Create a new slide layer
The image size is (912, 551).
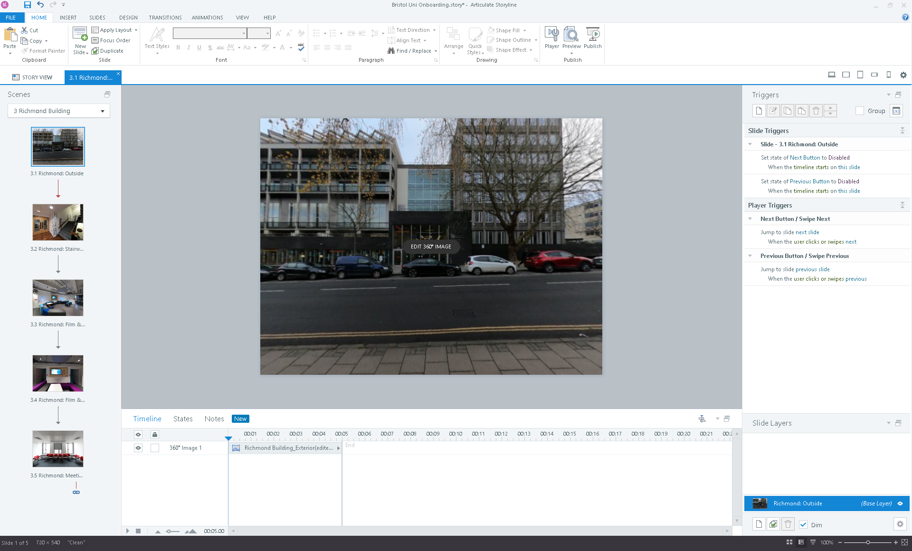(759, 524)
